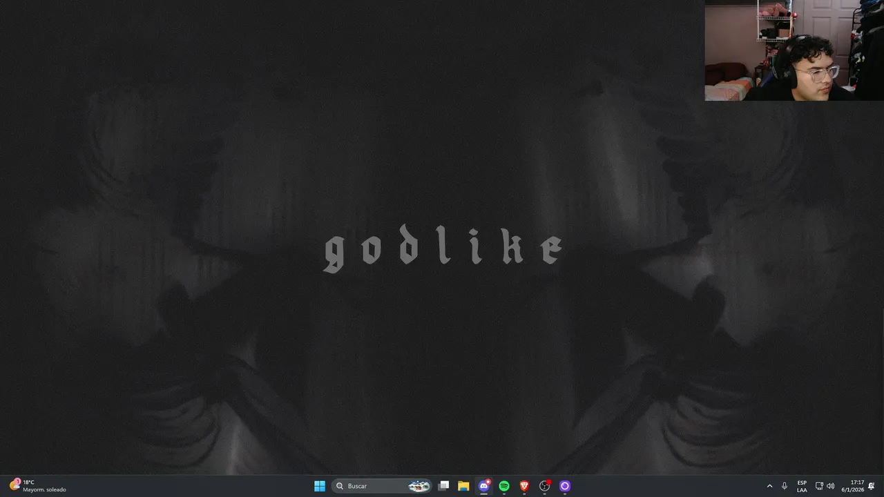Open Task View from the taskbar
The height and width of the screenshot is (497, 884).
(444, 486)
